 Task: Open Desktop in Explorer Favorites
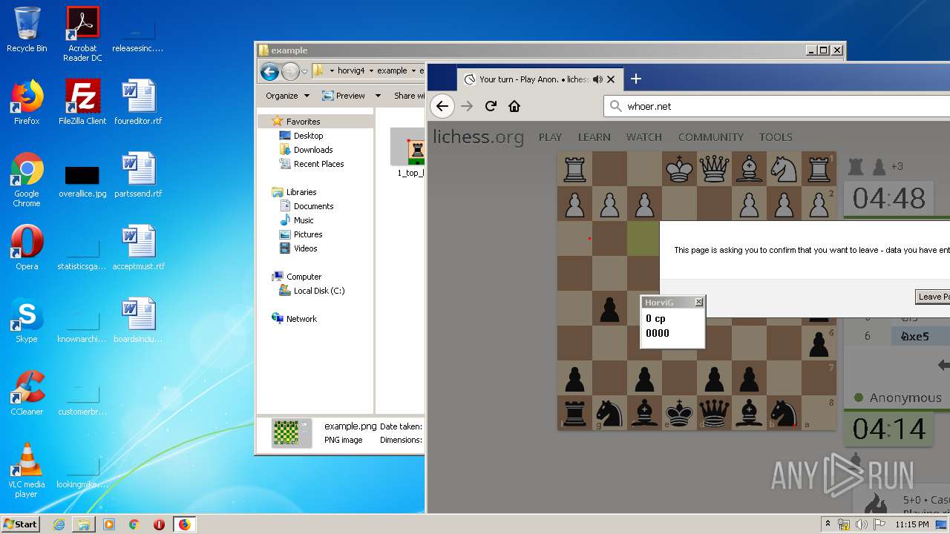[308, 135]
